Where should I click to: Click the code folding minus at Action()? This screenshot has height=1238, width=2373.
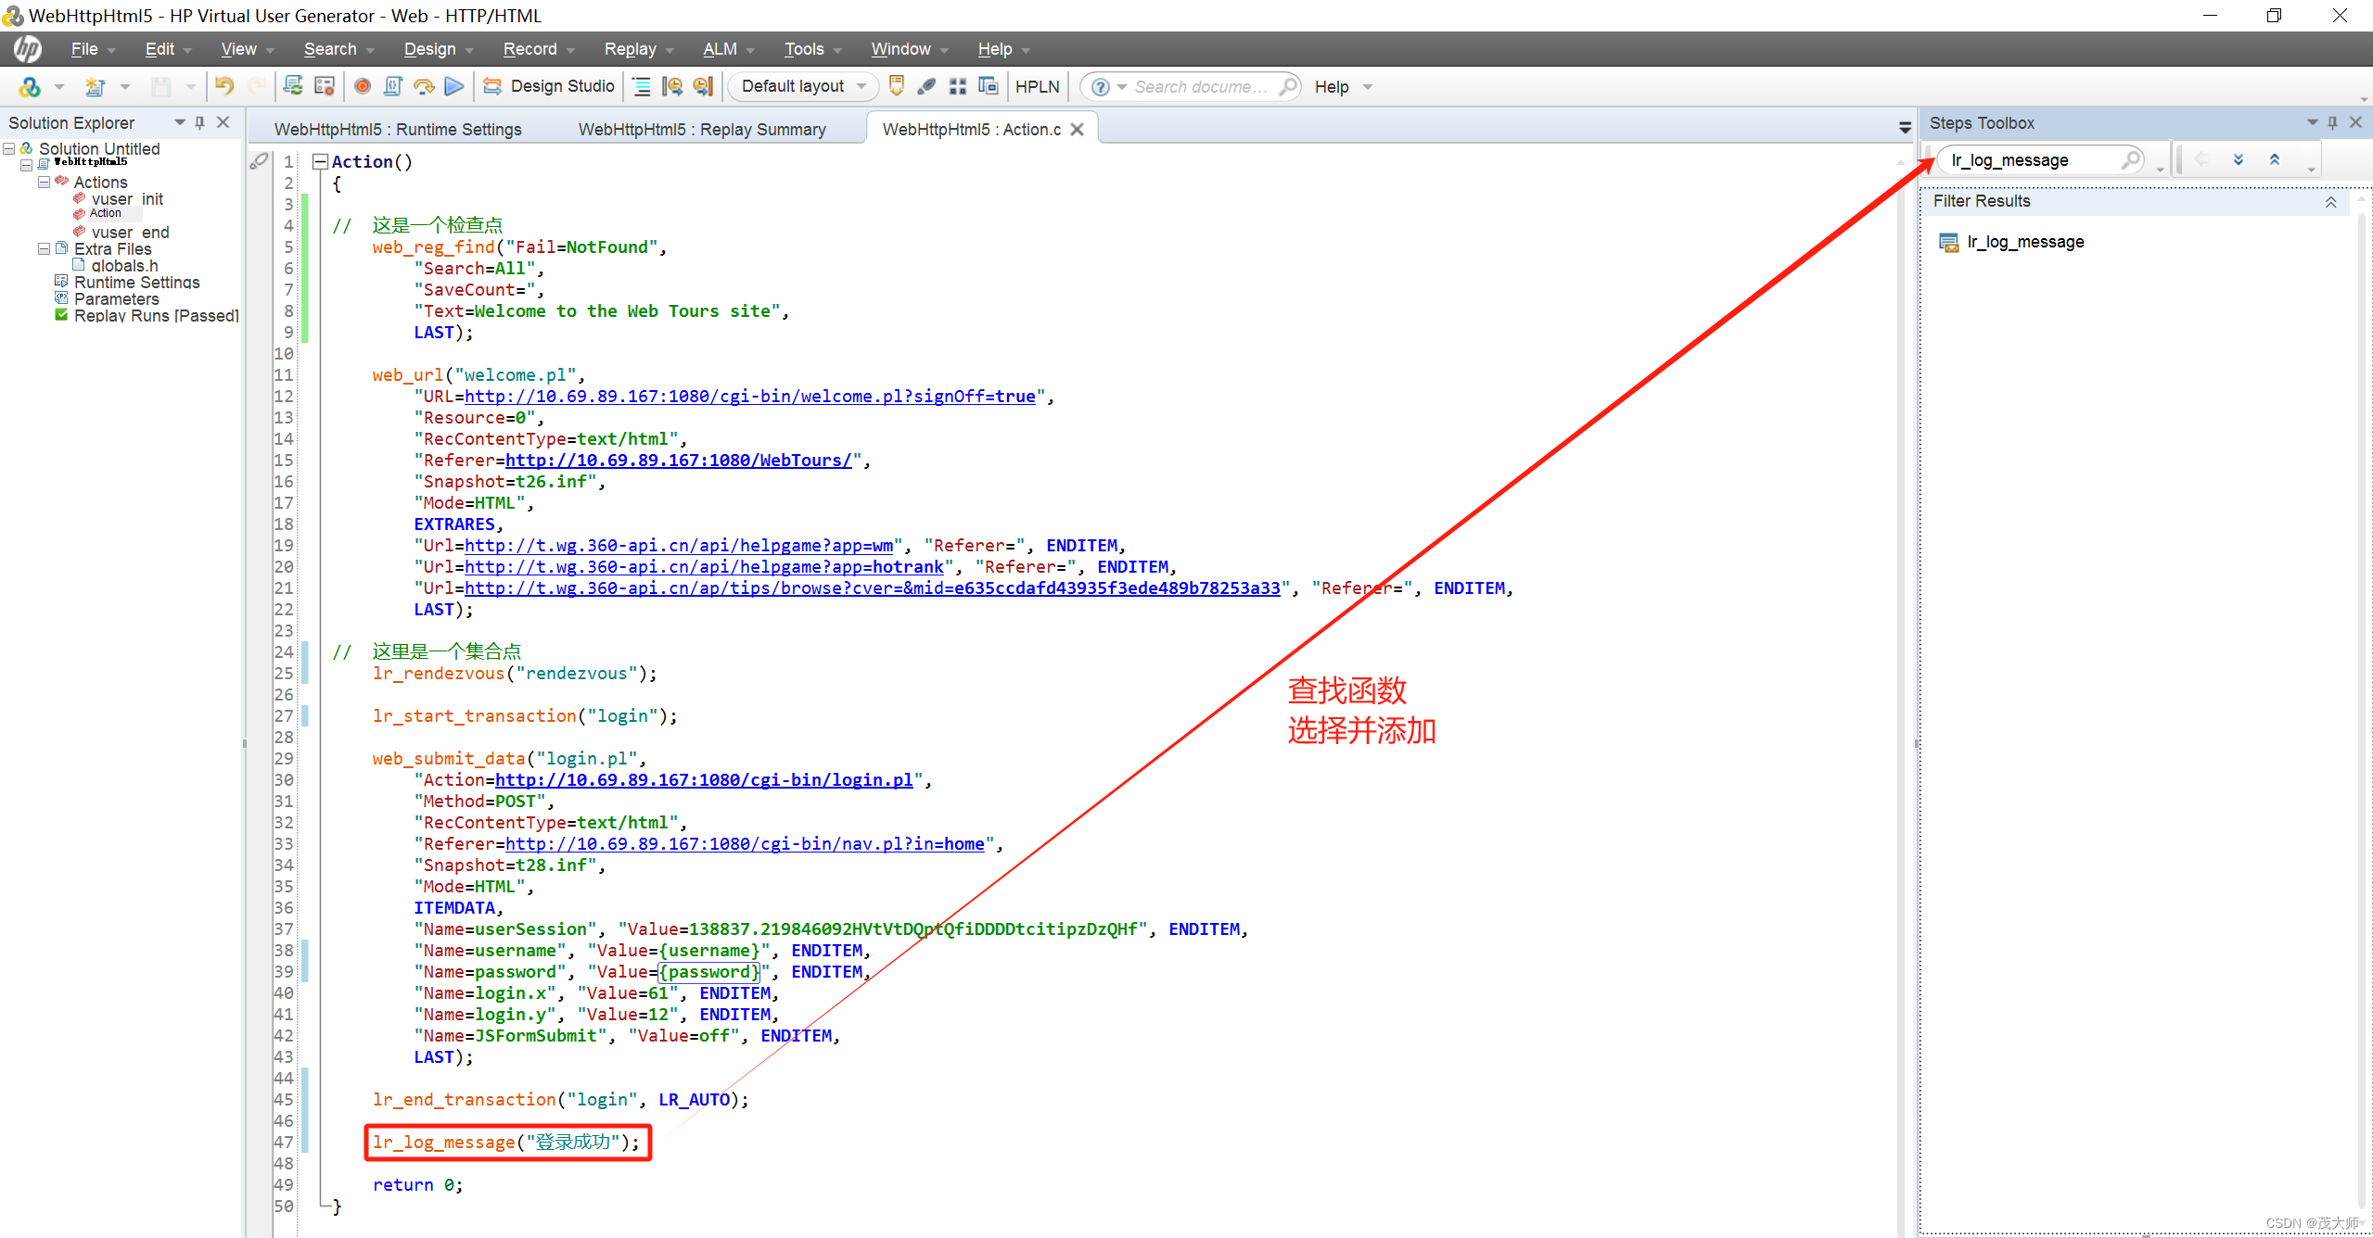coord(319,160)
